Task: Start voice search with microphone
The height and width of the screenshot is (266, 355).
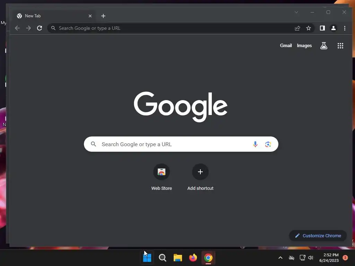Action: 255,144
